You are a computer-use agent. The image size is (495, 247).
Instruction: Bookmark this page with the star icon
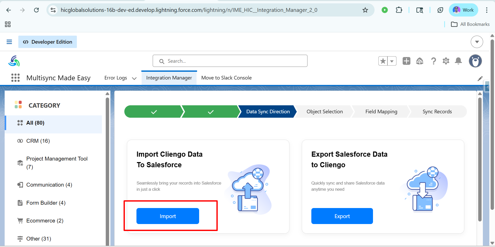(365, 10)
